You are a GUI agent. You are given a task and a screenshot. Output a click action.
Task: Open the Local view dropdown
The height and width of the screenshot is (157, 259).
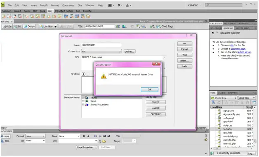[247, 98]
